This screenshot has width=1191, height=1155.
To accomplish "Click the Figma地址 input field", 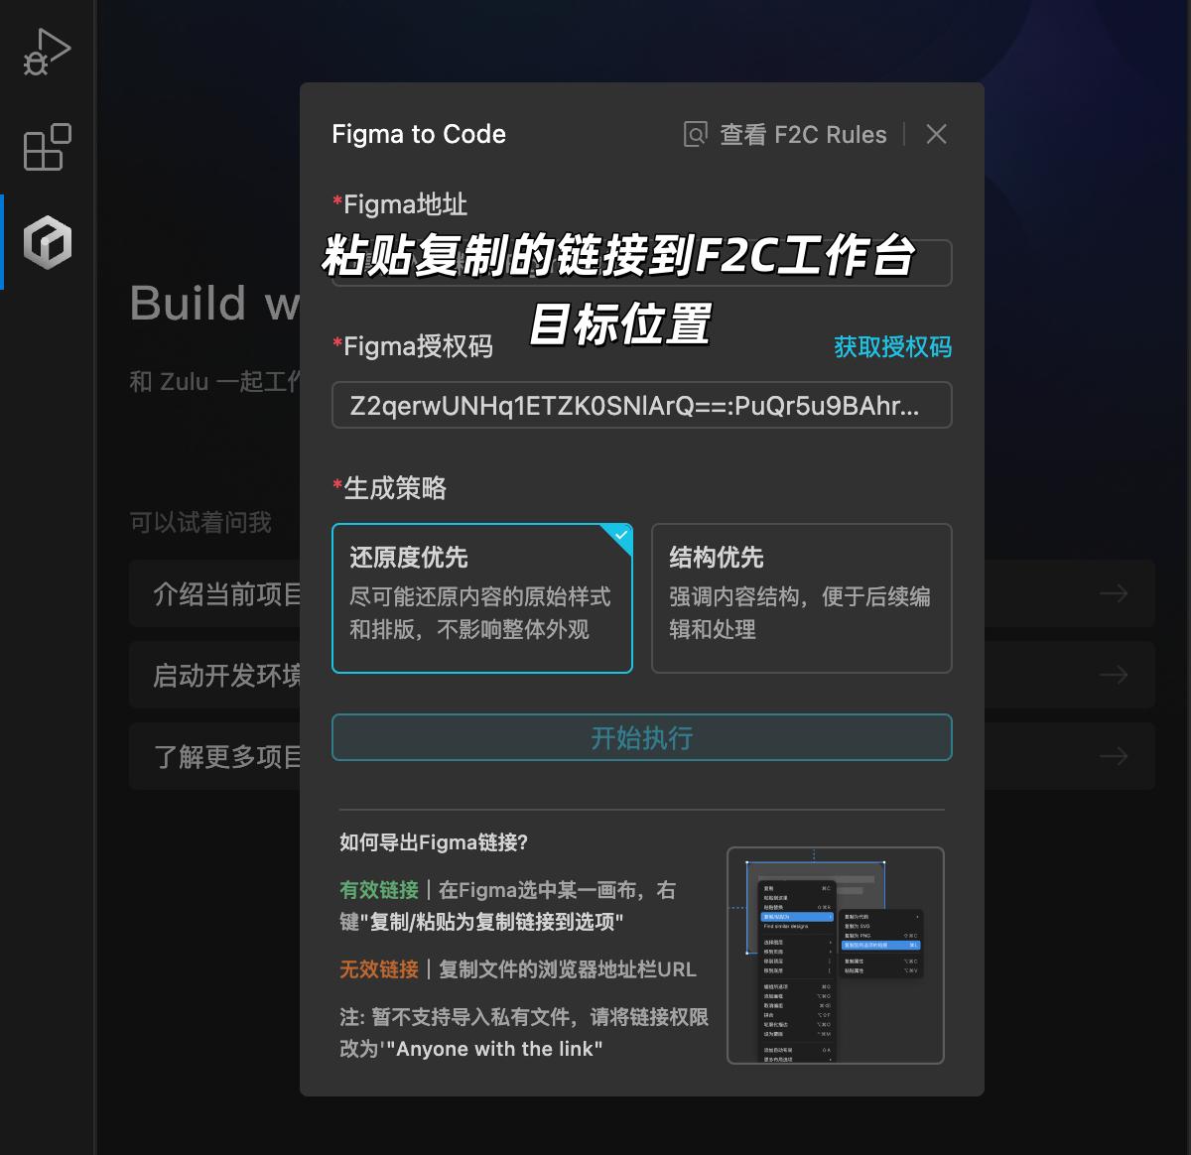I will pyautogui.click(x=641, y=263).
